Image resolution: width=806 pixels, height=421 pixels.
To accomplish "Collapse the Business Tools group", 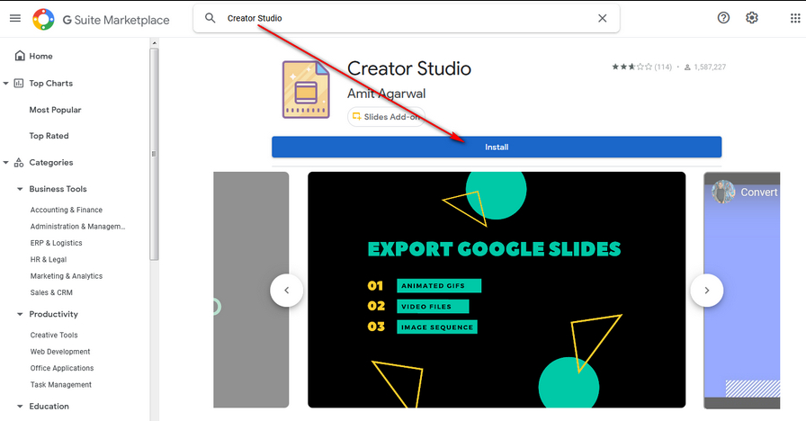I will coord(20,189).
